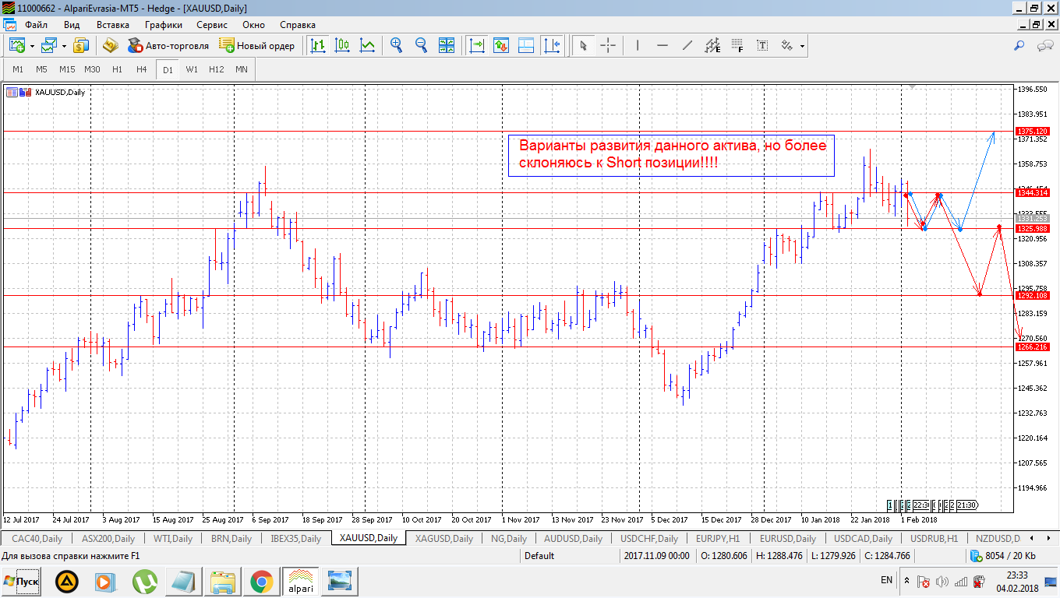Select the crosshair tool

coord(608,46)
